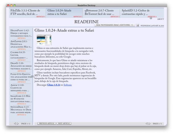
Task: Open the SplashID 5.2 article tab
Action: click(142, 13)
